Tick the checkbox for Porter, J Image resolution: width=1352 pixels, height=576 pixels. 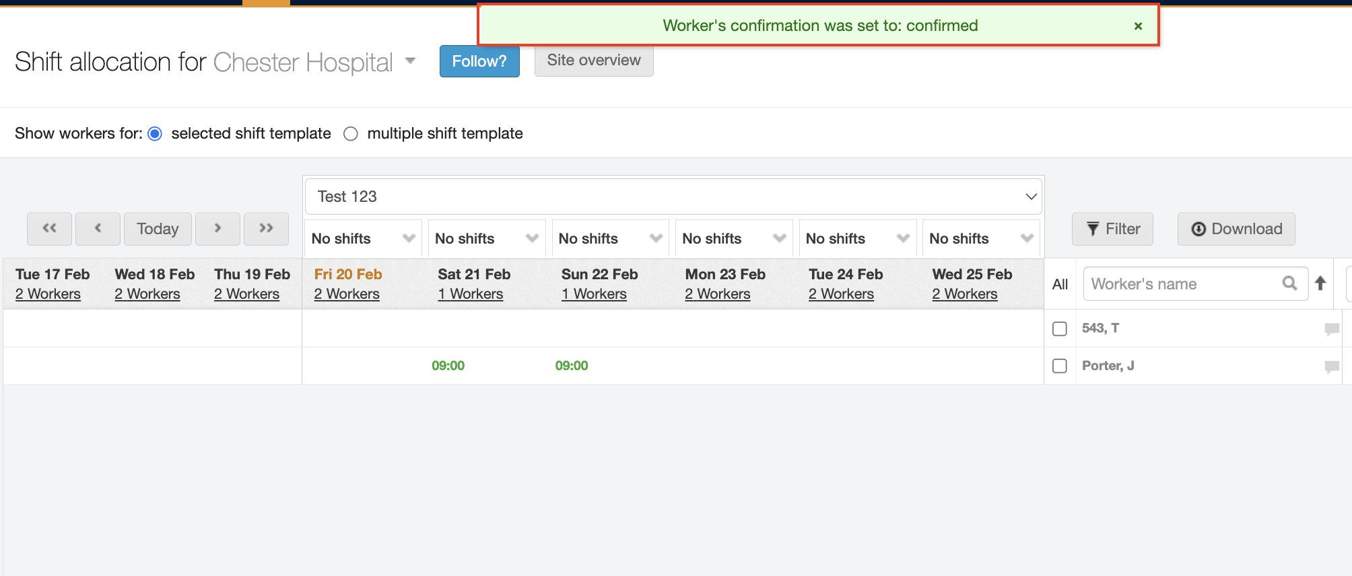point(1060,366)
